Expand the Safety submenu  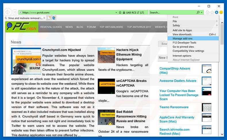pos(193,25)
